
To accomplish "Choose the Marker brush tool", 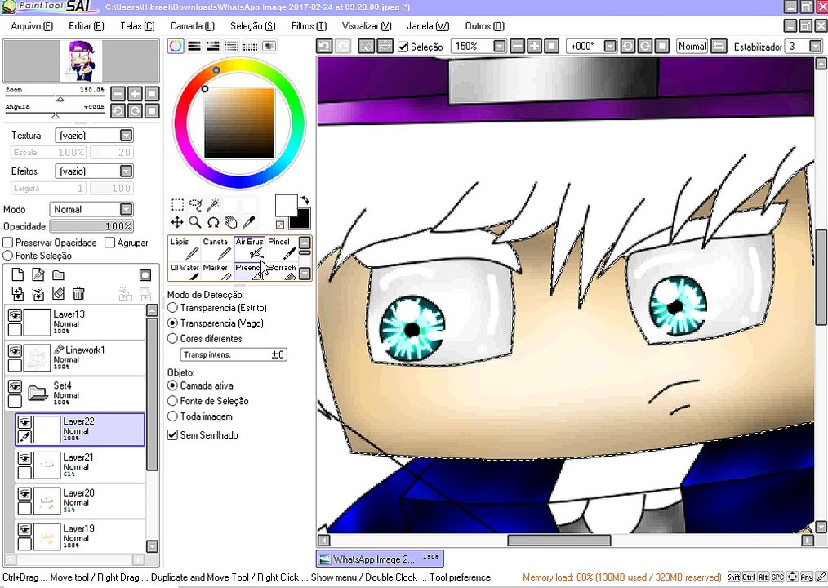I will point(217,271).
